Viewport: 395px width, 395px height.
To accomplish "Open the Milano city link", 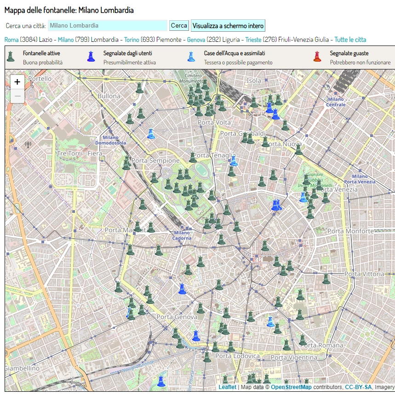I will point(66,40).
